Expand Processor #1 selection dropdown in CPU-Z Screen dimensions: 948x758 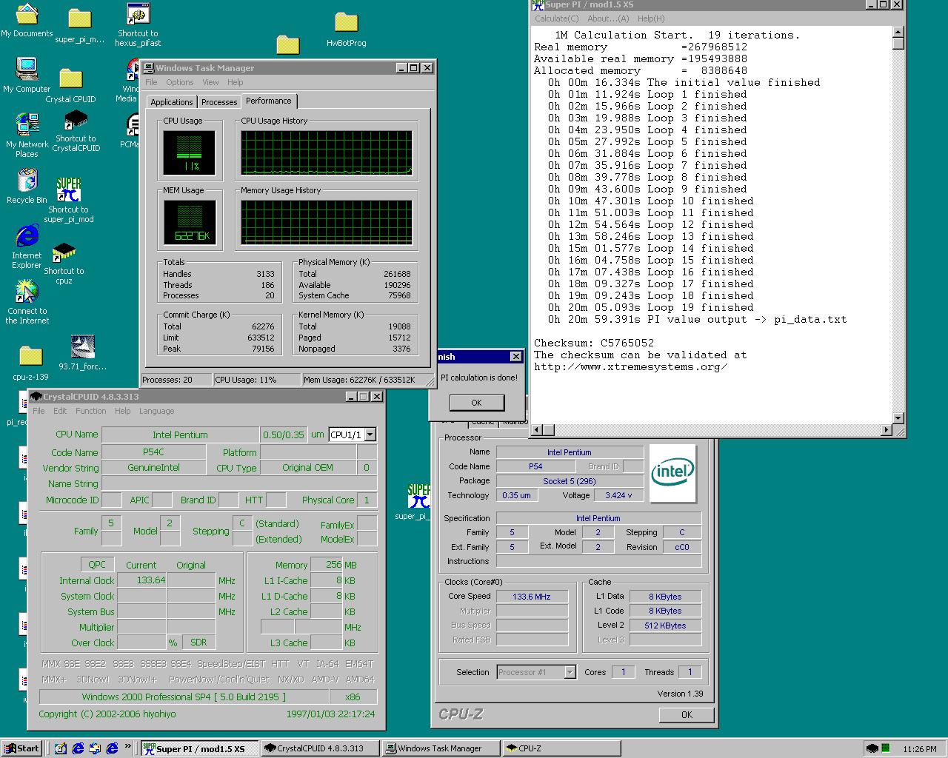[x=570, y=672]
